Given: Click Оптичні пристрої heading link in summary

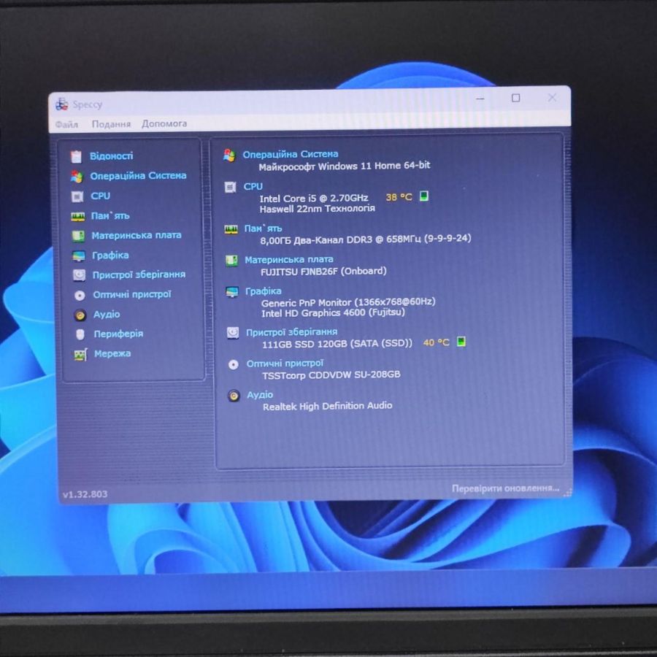Looking at the screenshot, I should pos(285,364).
